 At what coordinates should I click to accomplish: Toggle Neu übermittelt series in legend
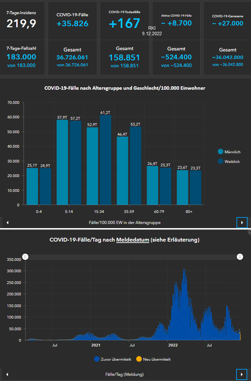[138, 359]
